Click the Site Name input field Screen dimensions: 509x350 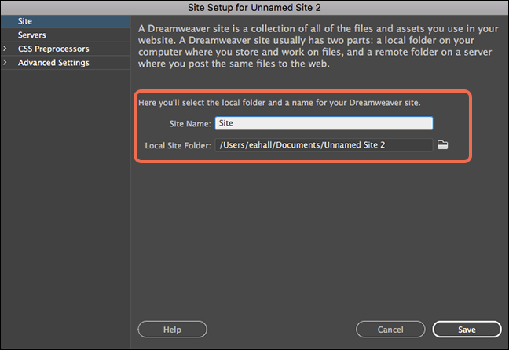tap(324, 123)
